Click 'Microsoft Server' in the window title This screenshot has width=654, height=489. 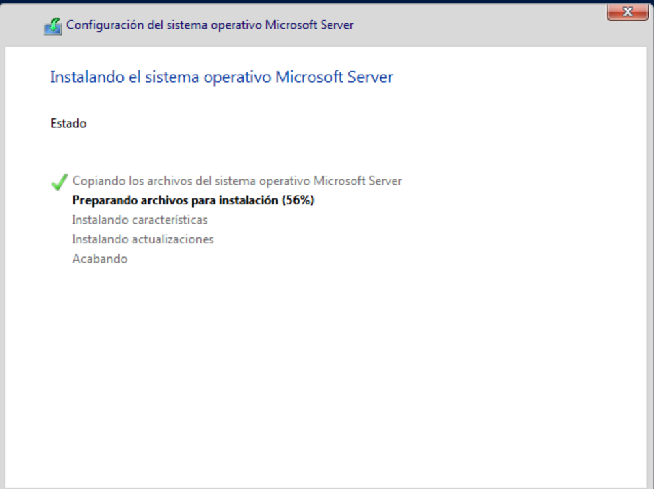coord(309,25)
